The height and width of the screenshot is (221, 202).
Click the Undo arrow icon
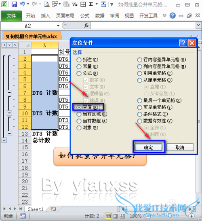(x=23, y=4)
